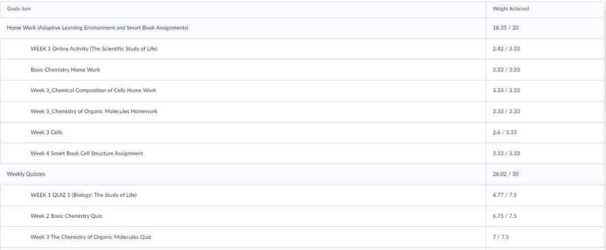This screenshot has height=250, width=606.
Task: Select Week 4 Smart Book Cell Structure Assignment
Action: click(87, 153)
